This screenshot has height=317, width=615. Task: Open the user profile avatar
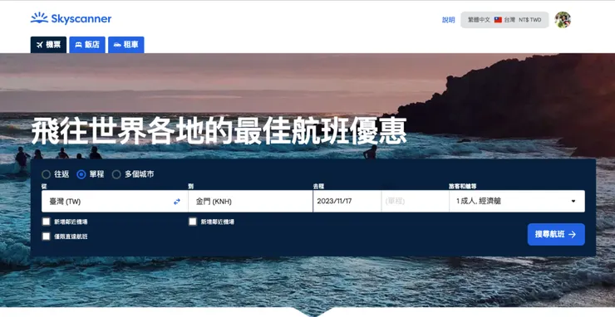[563, 20]
